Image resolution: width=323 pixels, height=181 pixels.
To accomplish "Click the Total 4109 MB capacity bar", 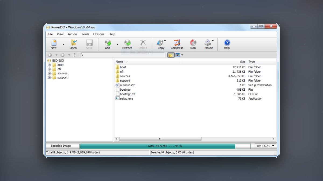I will (x=165, y=146).
